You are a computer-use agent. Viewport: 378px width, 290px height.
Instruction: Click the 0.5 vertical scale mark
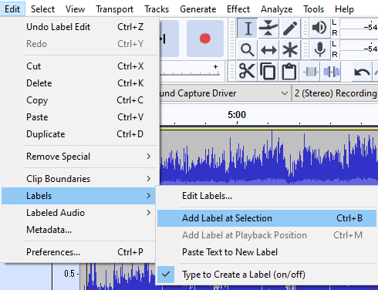point(69,274)
